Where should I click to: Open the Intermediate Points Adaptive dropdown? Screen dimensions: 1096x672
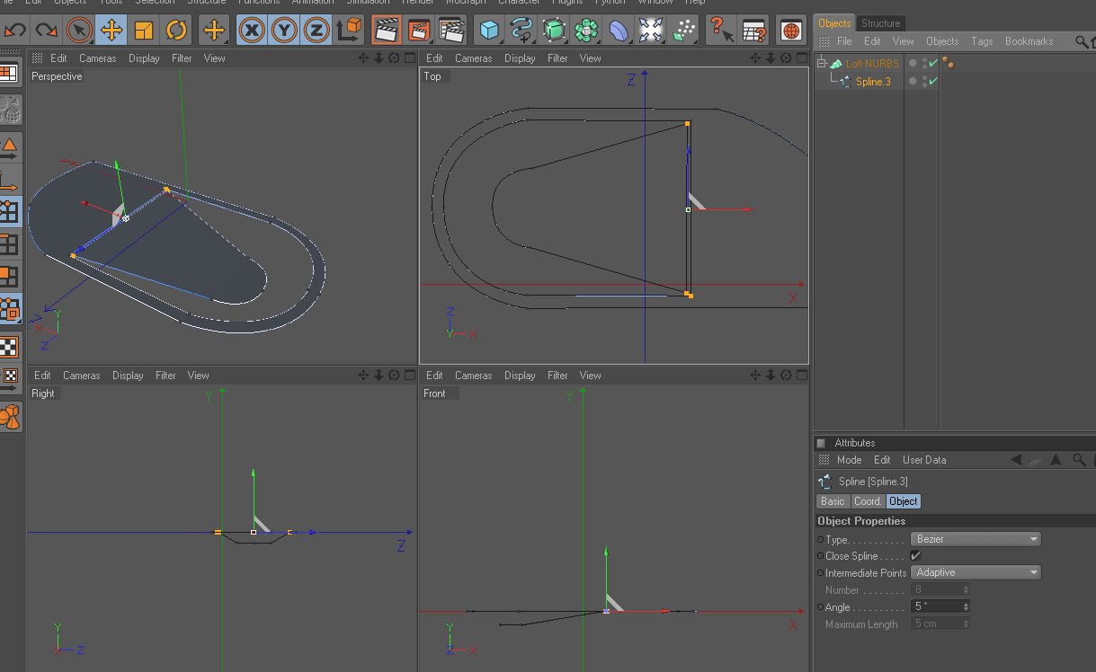click(x=976, y=572)
